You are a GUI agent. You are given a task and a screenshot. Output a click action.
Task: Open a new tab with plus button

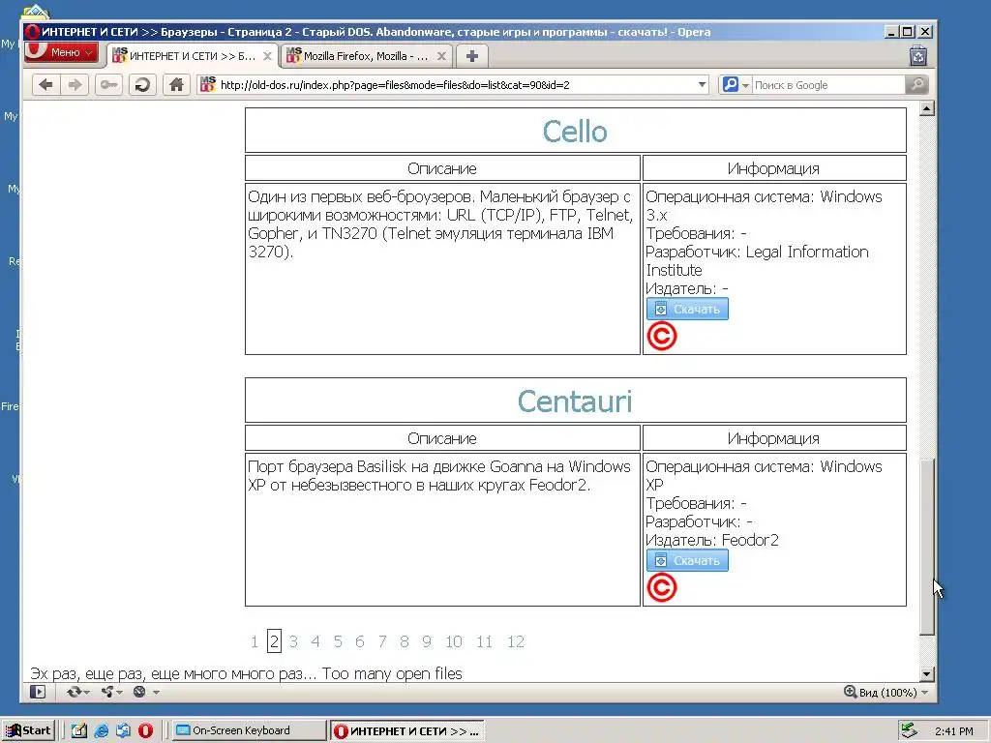pos(471,56)
